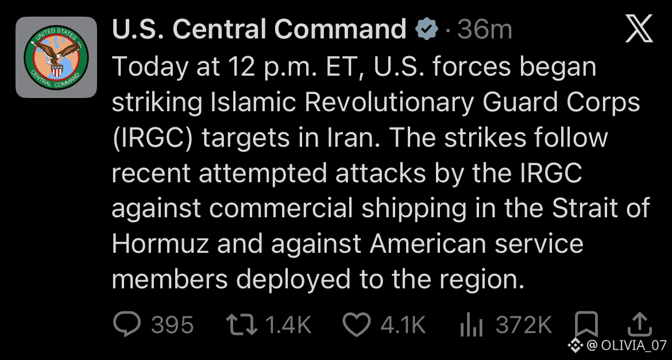Open the reply speech bubble icon
This screenshot has height=360, width=672.
(127, 324)
